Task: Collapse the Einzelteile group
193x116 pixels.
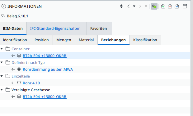Action: pos(2,76)
